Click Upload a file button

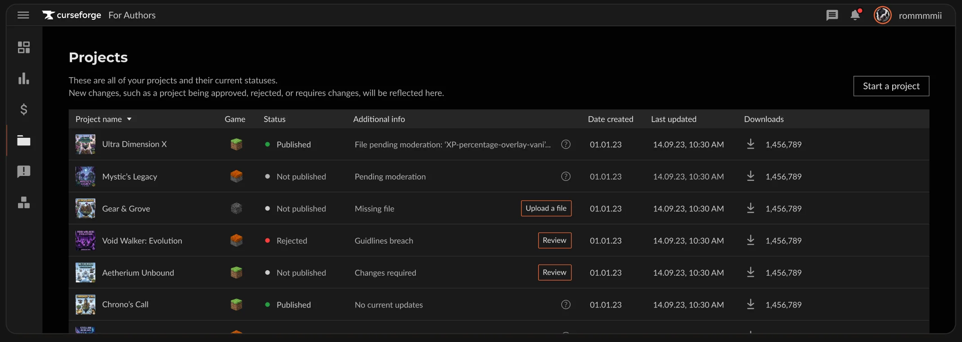[546, 208]
